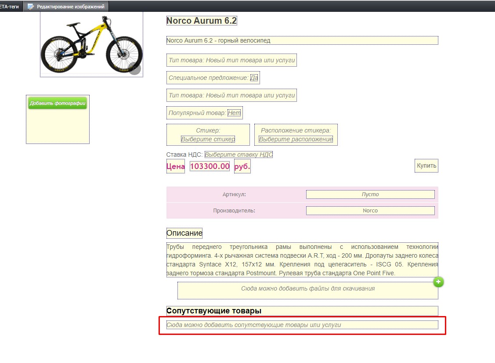This screenshot has height=363, width=495.
Task: Click the Добавить фотографии button
Action: tap(58, 103)
